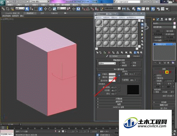Activate the Select and Move tool
The image size is (177, 136).
(x=46, y=9)
